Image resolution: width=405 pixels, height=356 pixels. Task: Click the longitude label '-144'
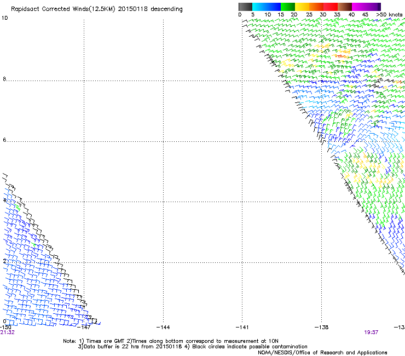pos(163,328)
